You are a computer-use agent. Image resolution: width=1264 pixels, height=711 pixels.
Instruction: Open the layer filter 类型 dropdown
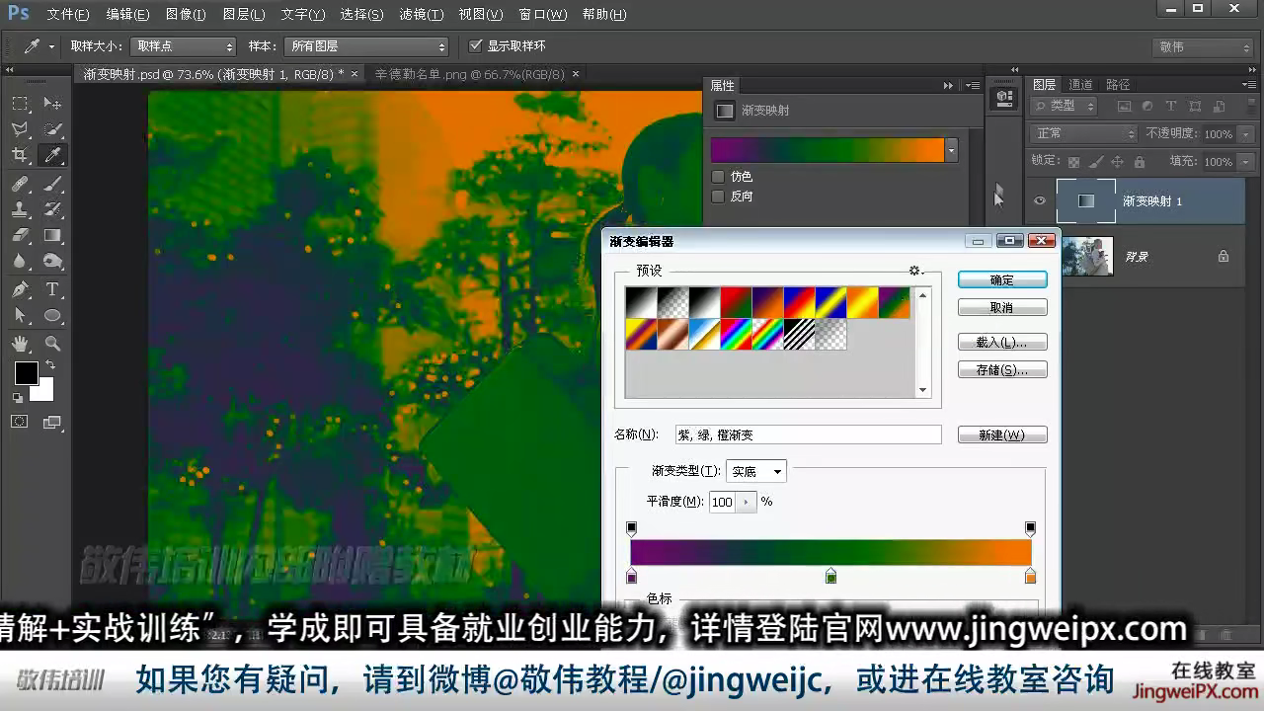(x=1065, y=106)
